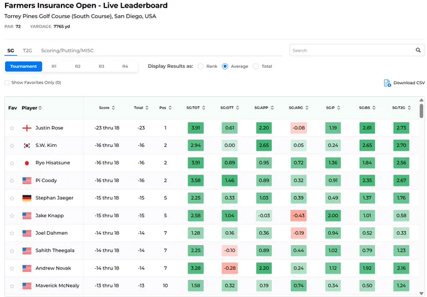The image size is (427, 297).
Task: Click the Tournament button
Action: pos(23,66)
